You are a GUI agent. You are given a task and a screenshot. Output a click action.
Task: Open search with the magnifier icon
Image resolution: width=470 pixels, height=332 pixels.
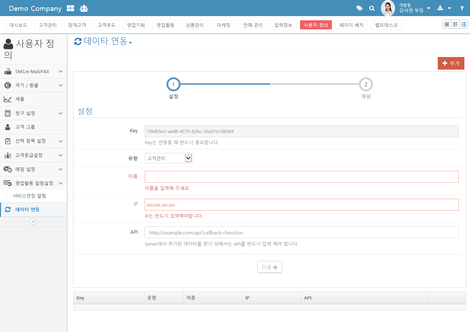(x=372, y=8)
